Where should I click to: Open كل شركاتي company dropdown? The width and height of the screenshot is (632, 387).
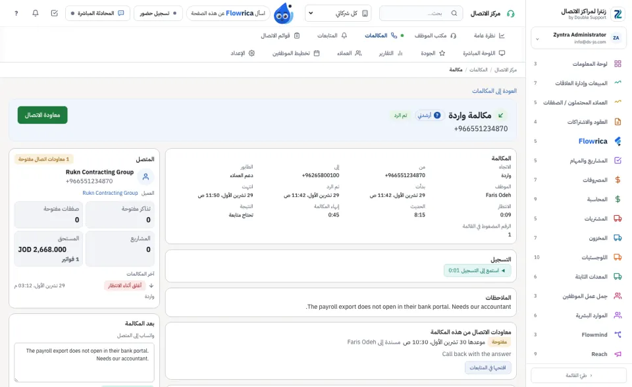click(338, 13)
